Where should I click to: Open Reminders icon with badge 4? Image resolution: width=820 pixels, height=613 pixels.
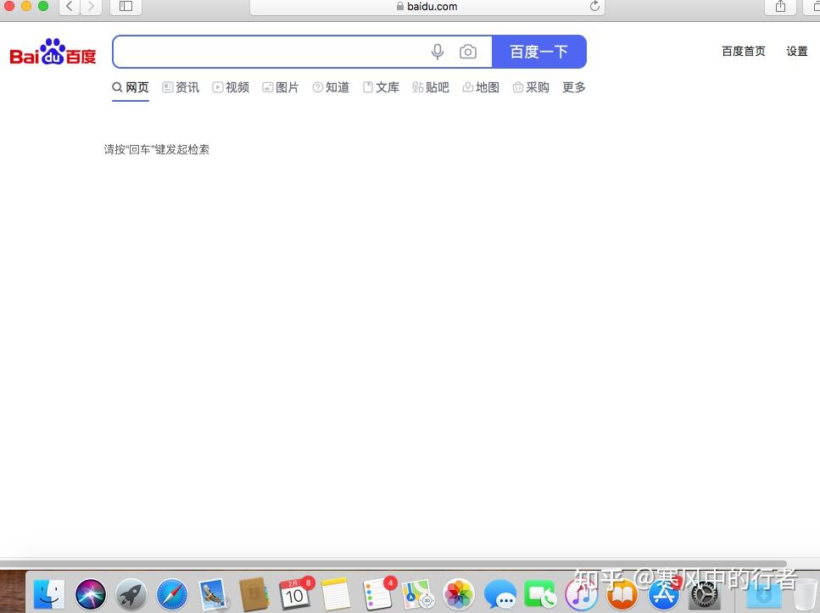pyautogui.click(x=377, y=594)
